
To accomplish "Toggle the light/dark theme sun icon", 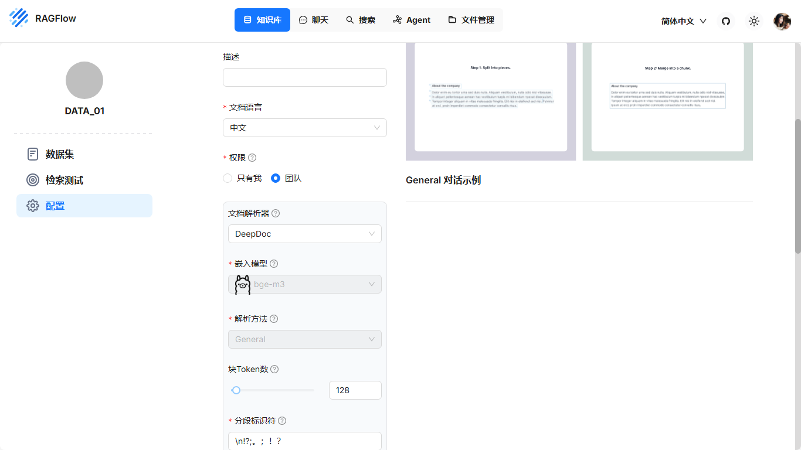I will tap(754, 21).
